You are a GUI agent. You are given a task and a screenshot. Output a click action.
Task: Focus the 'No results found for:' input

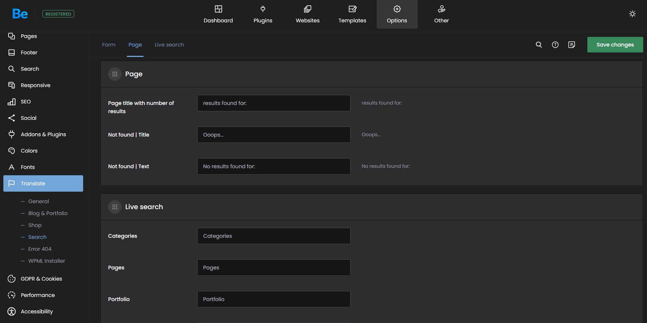[x=274, y=166]
